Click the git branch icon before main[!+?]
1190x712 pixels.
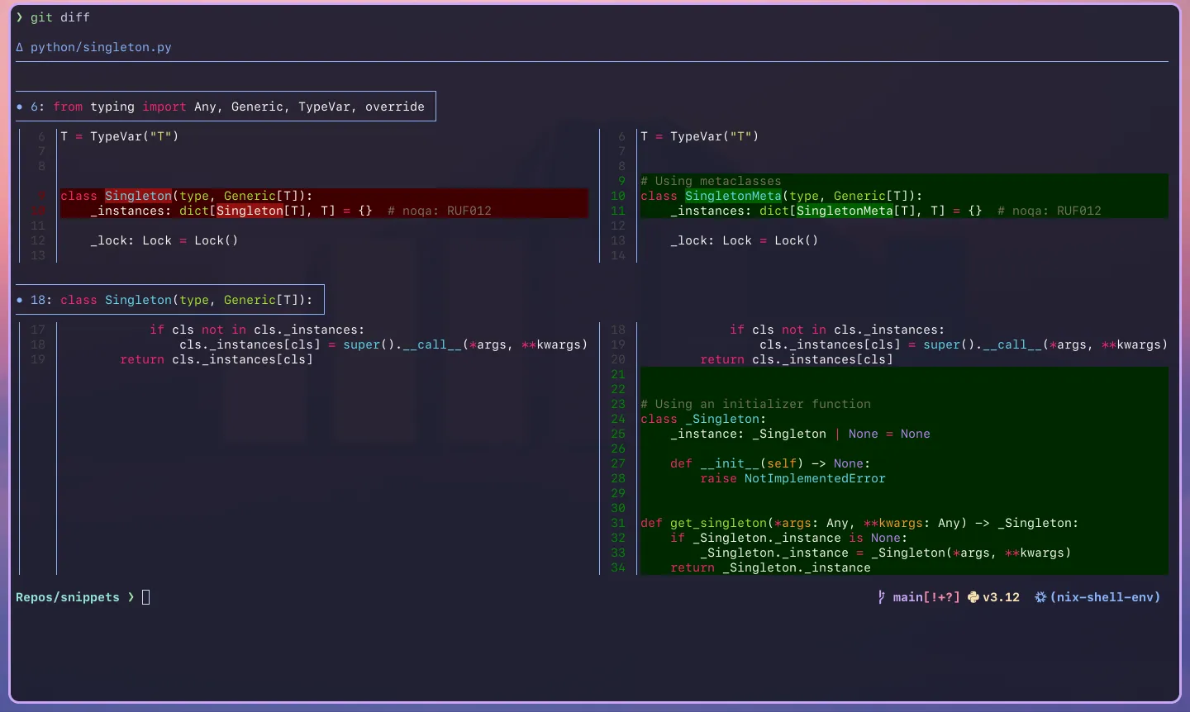coord(881,596)
